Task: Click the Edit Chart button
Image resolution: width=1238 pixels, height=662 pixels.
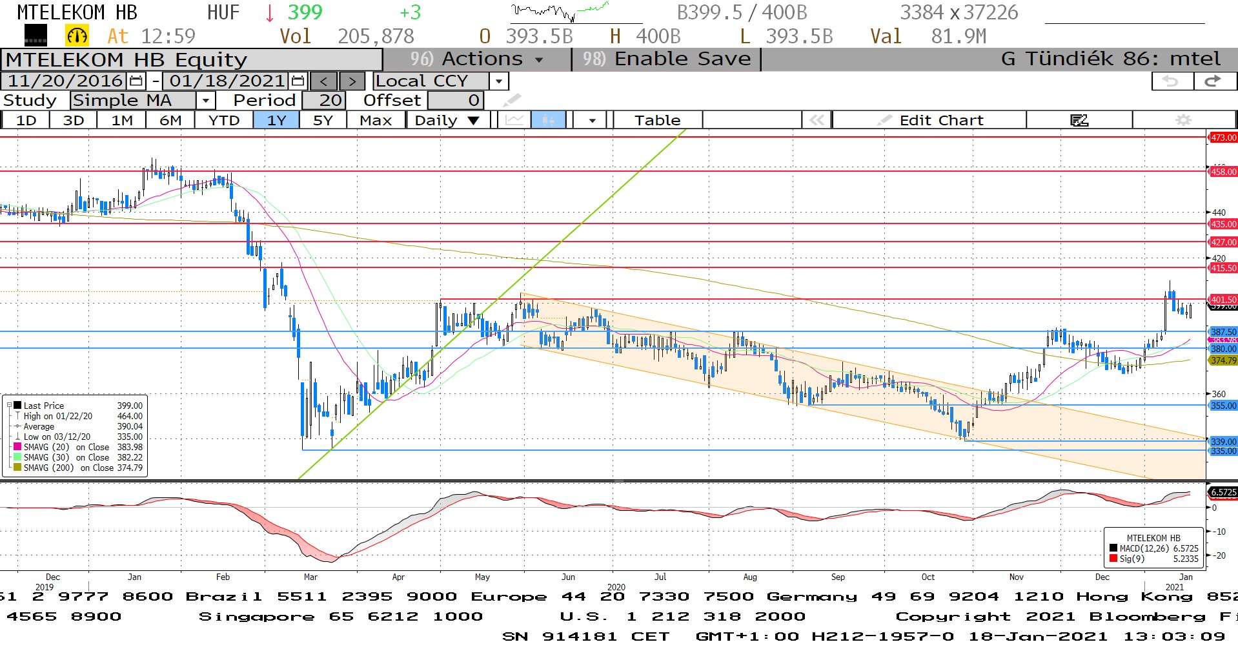Action: pos(929,120)
